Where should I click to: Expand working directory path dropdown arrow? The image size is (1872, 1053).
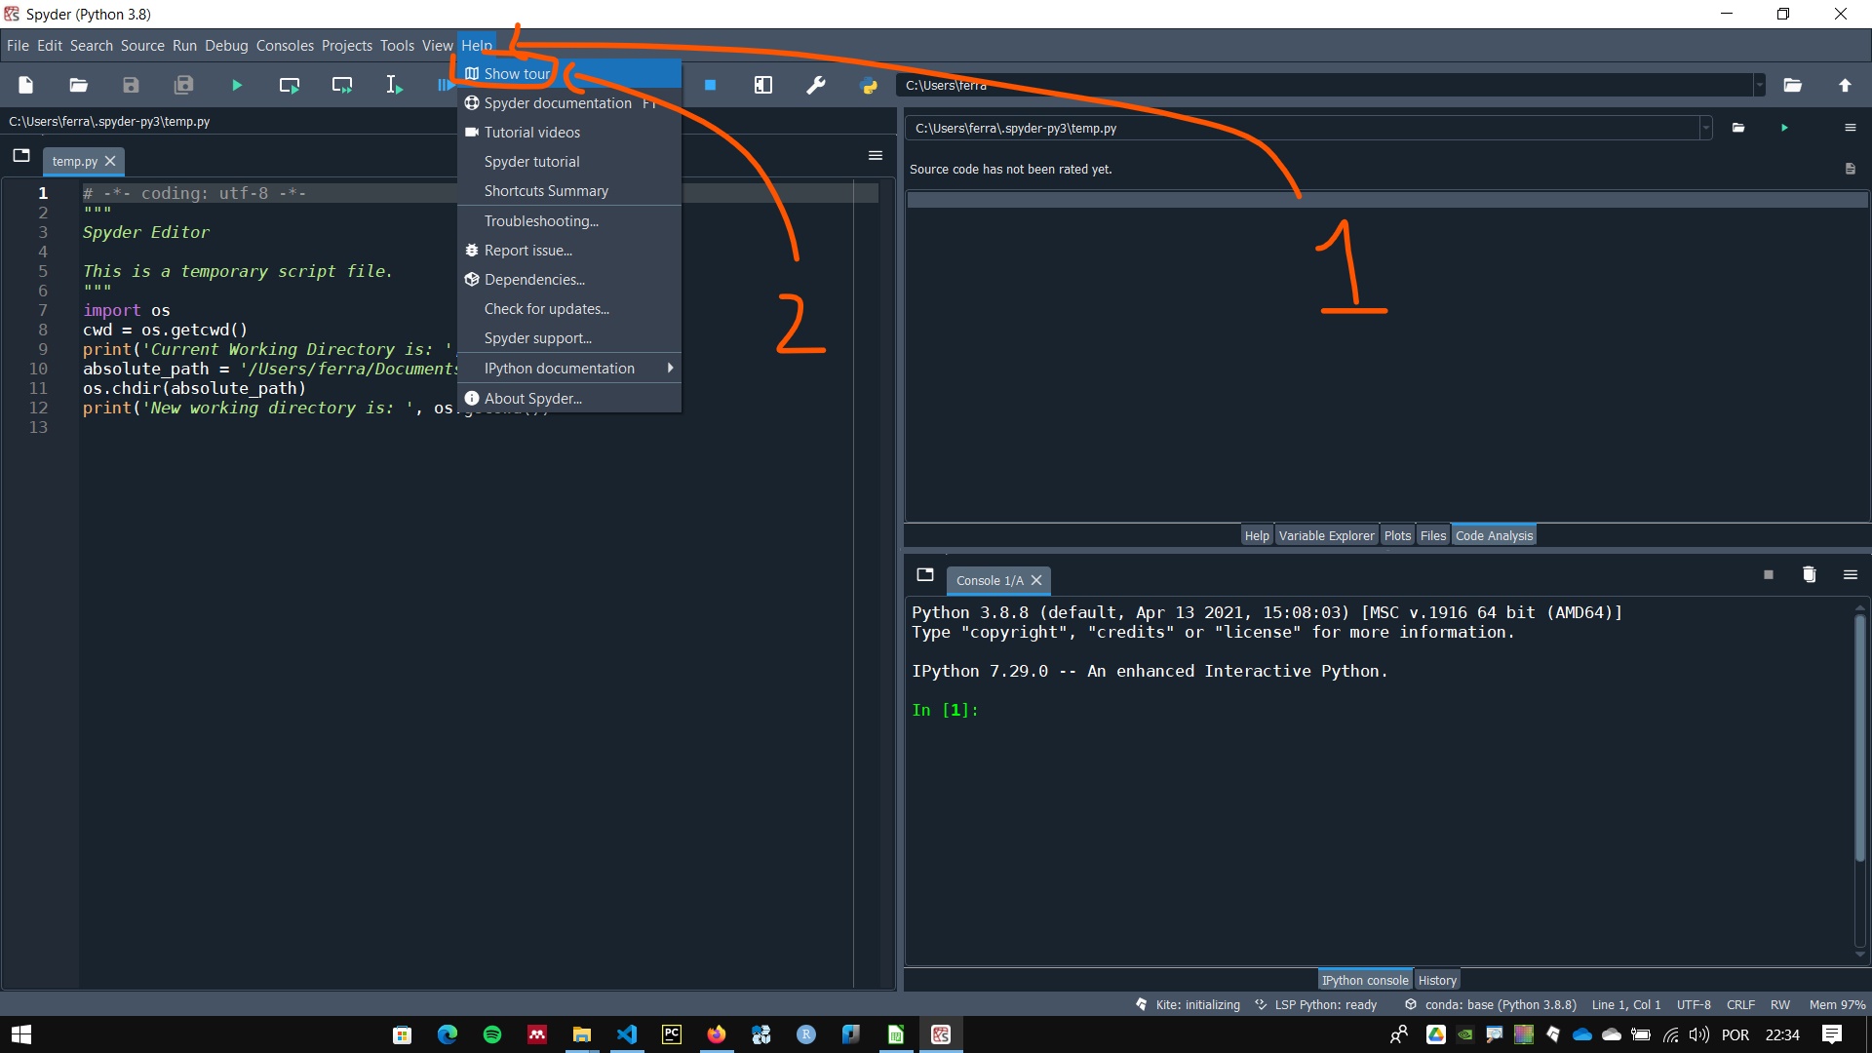click(x=1759, y=86)
